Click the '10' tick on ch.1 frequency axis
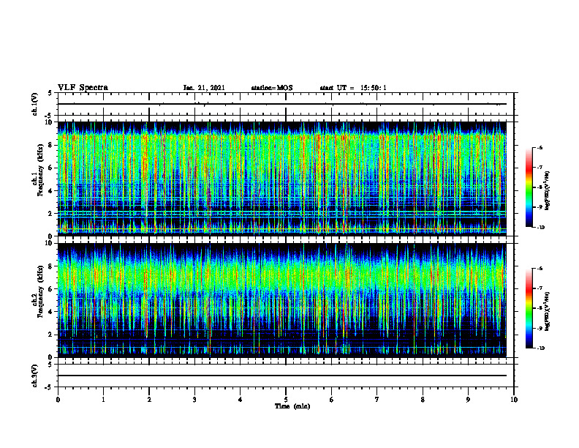The height and width of the screenshot is (448, 579). (x=49, y=122)
